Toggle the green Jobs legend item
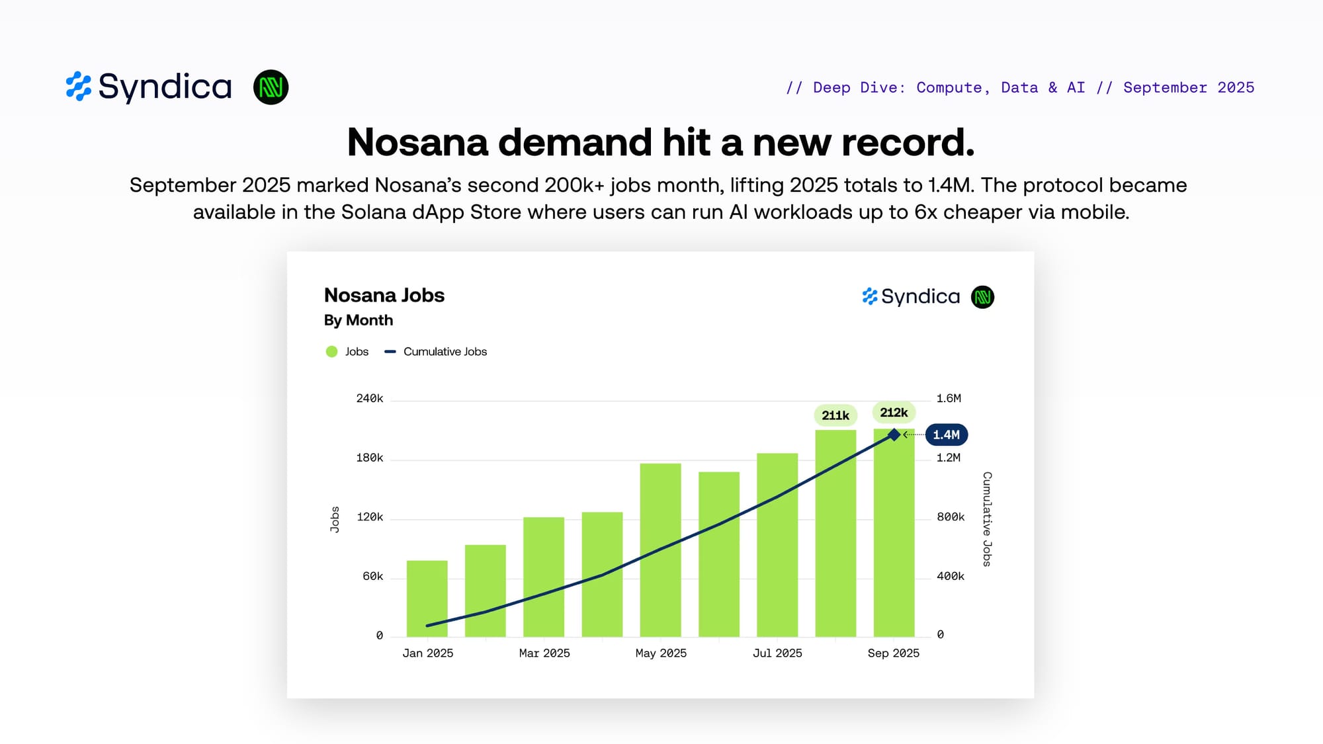 tap(356, 352)
